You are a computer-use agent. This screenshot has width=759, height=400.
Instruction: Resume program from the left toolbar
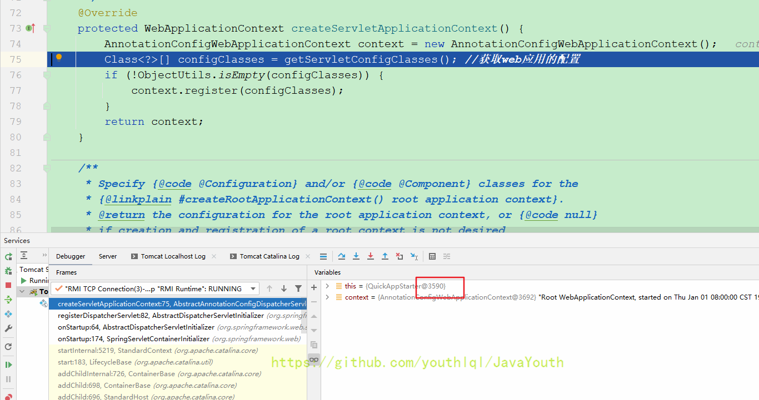pos(8,364)
